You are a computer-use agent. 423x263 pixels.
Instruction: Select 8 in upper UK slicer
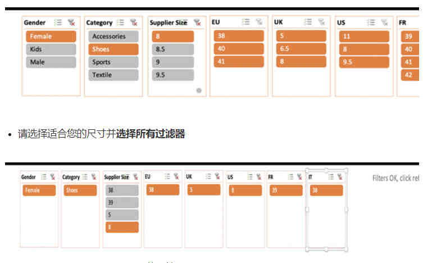301,61
